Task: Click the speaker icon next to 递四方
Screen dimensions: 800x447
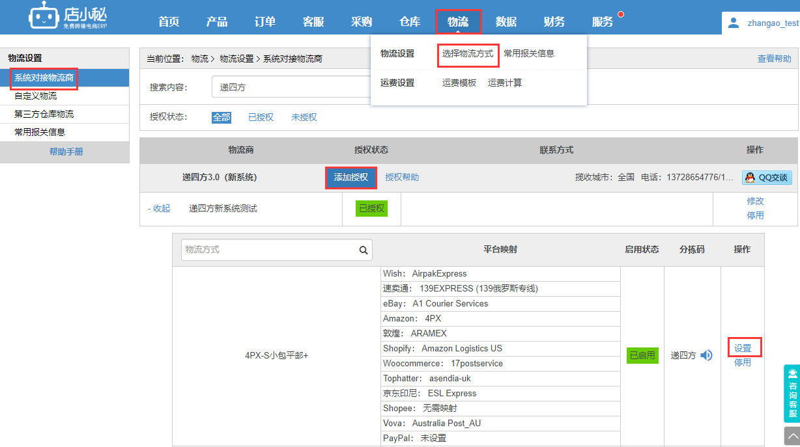Action: click(x=706, y=355)
